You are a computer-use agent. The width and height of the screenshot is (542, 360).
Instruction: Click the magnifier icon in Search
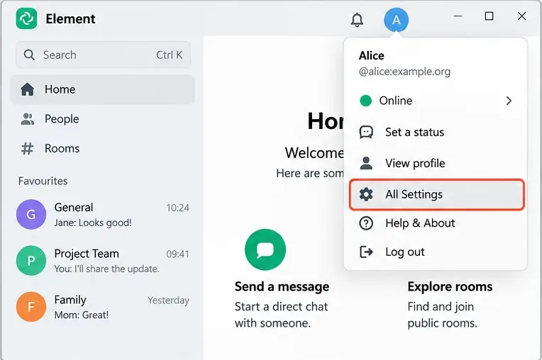tap(29, 55)
